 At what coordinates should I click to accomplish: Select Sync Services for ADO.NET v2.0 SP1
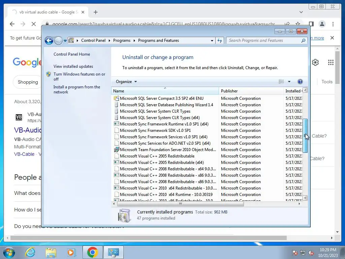coord(165,143)
